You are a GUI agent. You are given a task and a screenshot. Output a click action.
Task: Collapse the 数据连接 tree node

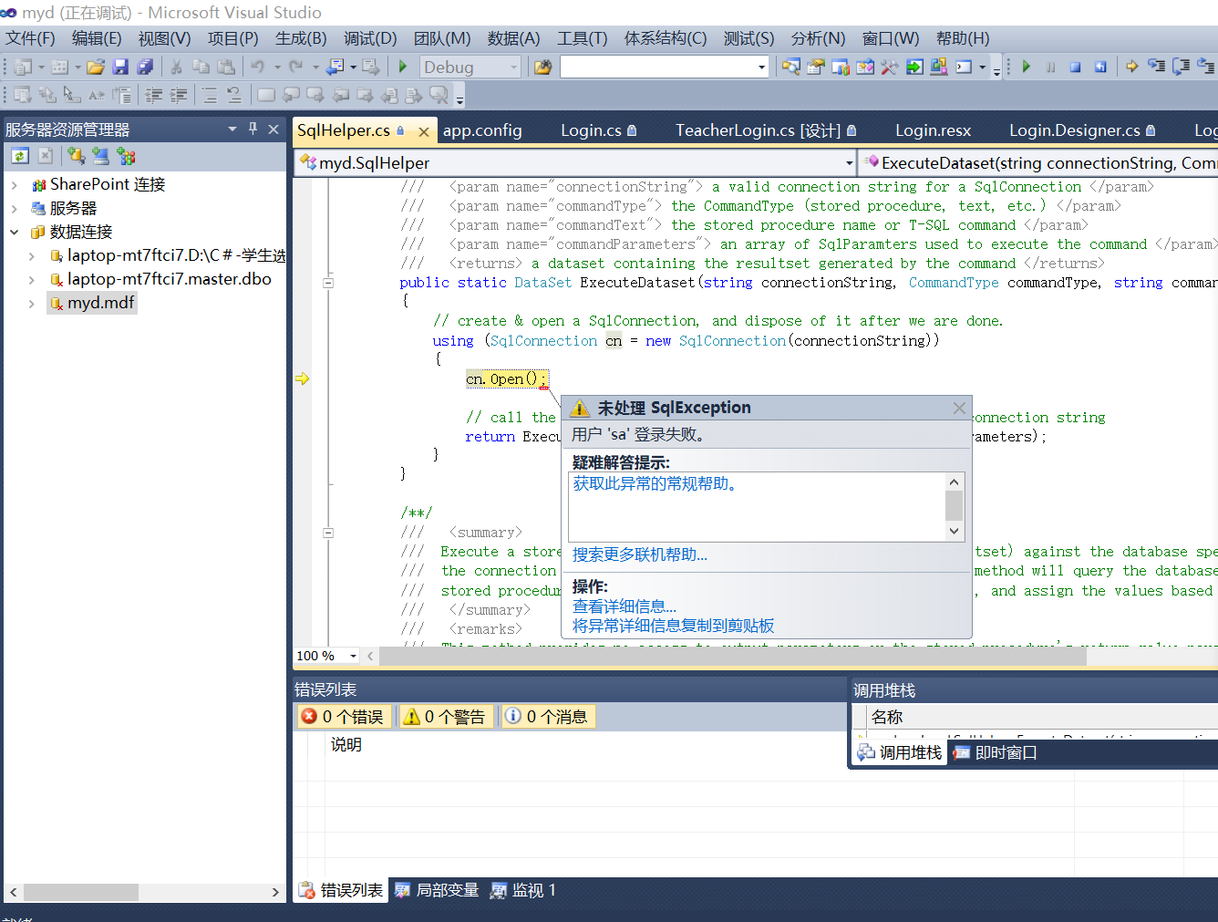click(15, 232)
